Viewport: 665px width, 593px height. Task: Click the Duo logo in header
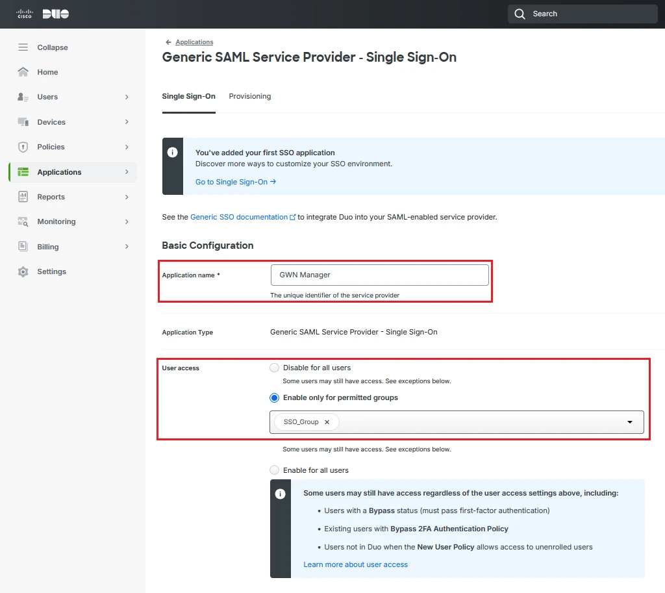pos(56,14)
